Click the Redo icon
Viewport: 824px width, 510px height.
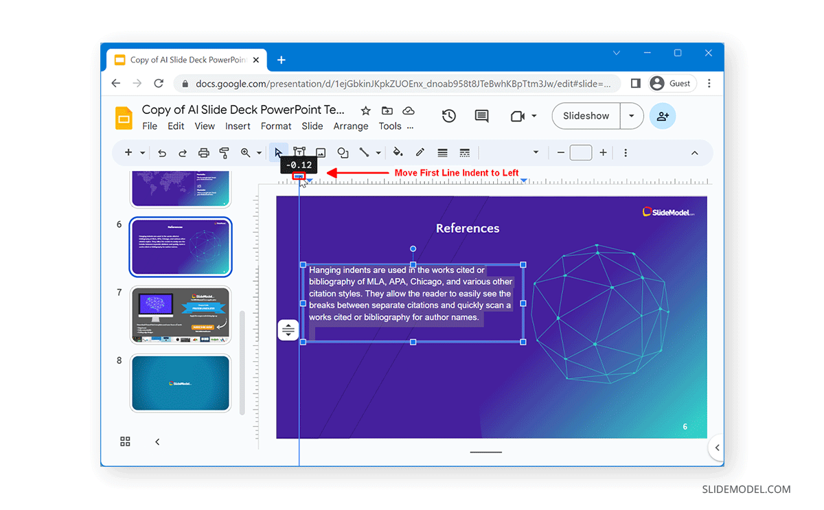pyautogui.click(x=183, y=153)
